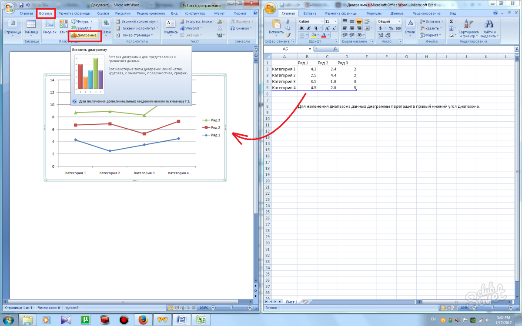
Task: Click the Word zoom slider handle
Action: 231,308
